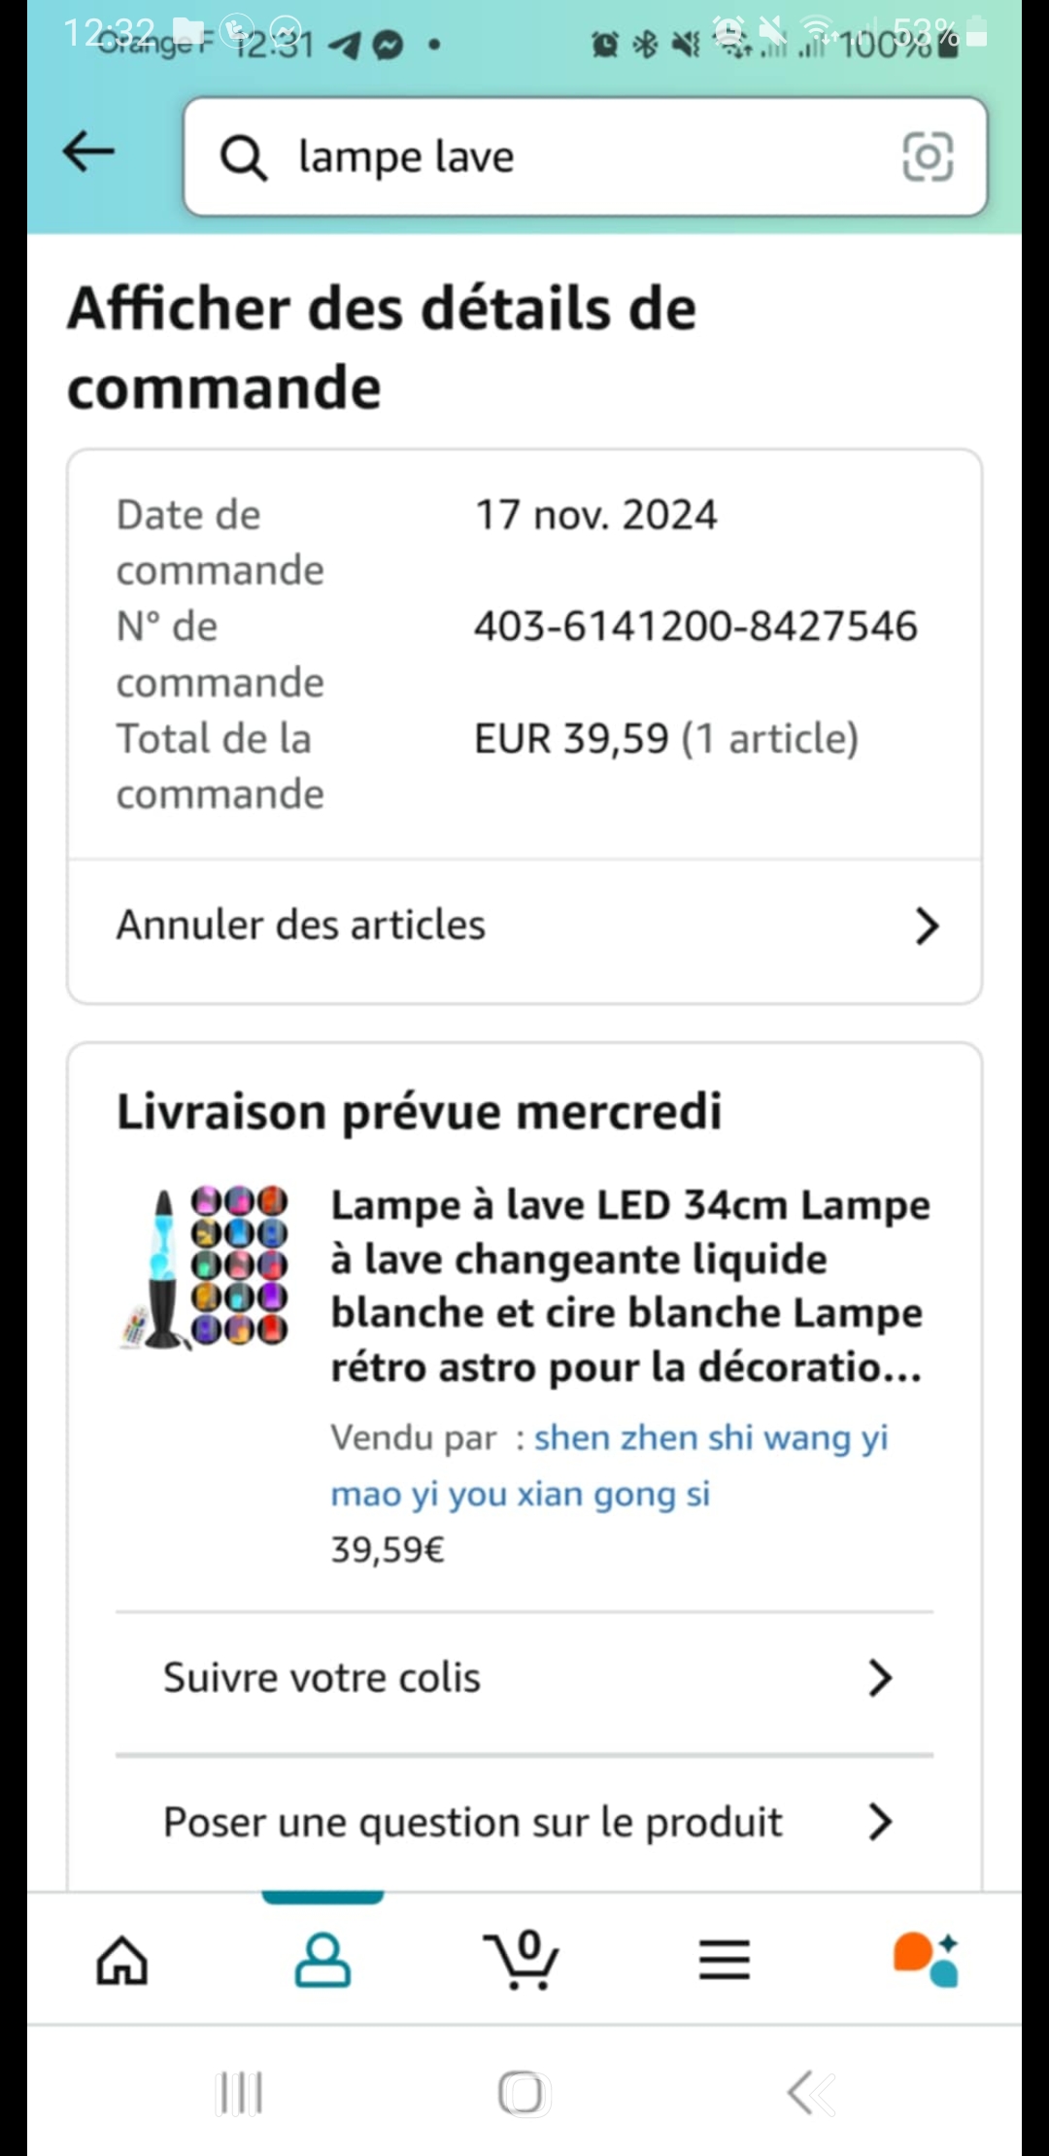Tap the Android back chevron
The width and height of the screenshot is (1049, 2156).
tap(811, 2094)
